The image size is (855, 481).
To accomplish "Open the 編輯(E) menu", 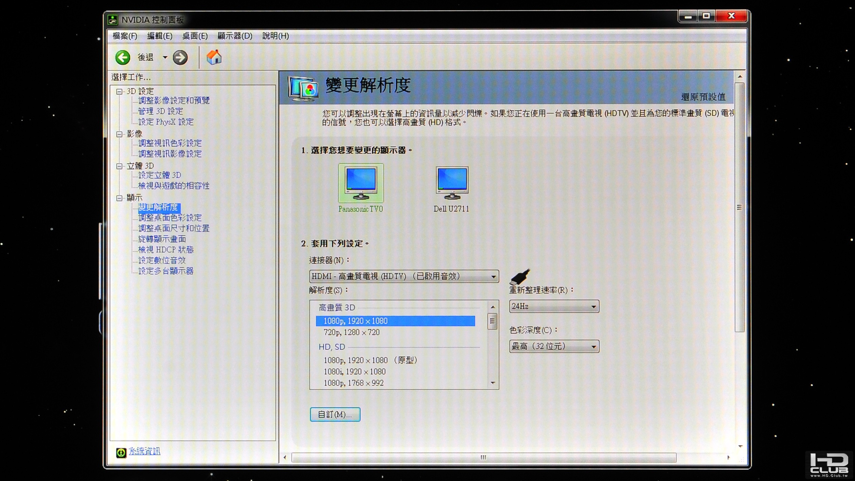I will click(x=160, y=36).
